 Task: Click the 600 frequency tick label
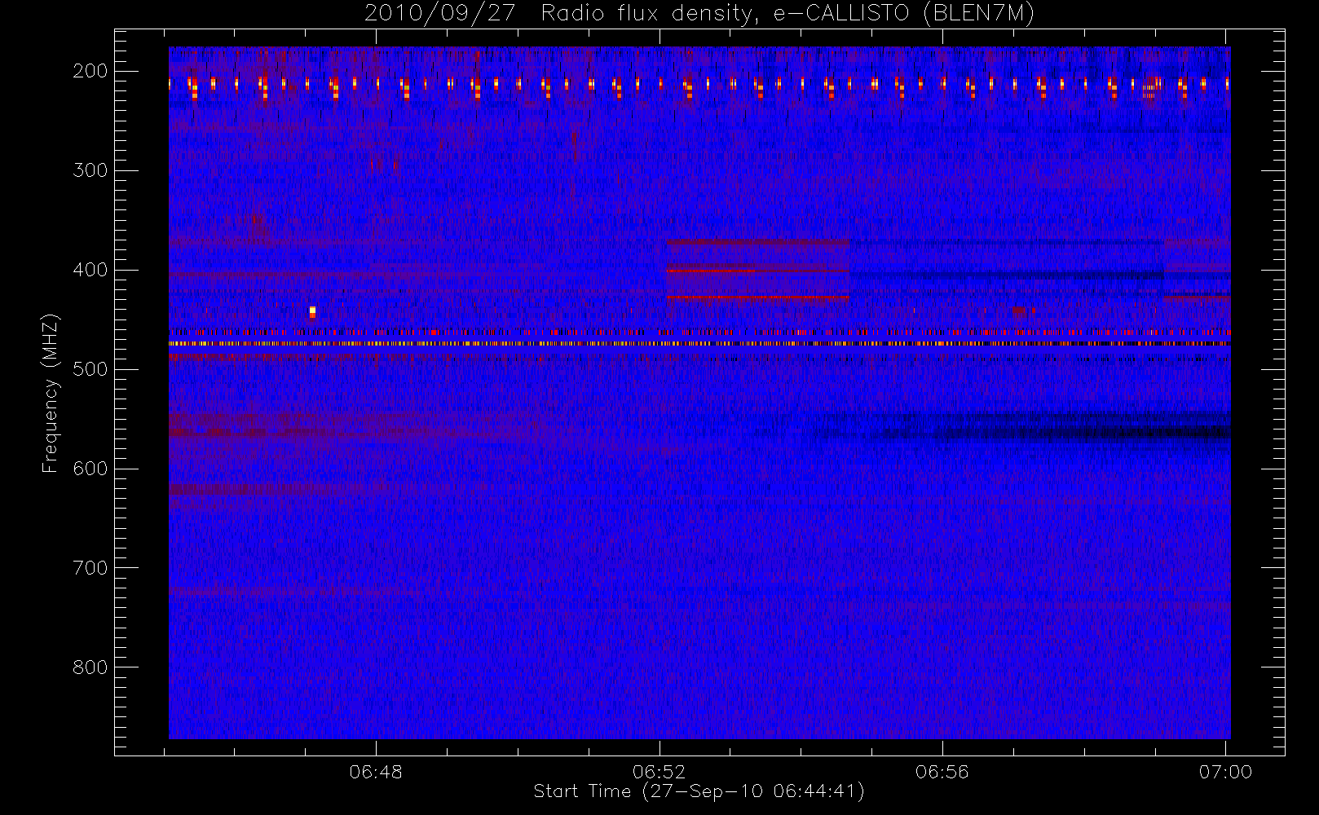point(90,469)
